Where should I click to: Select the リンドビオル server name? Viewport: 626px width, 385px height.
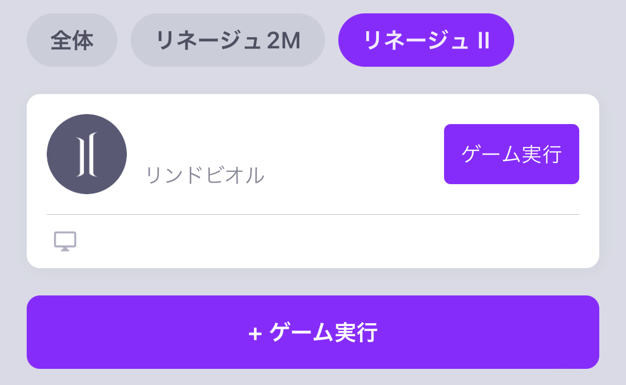click(207, 174)
